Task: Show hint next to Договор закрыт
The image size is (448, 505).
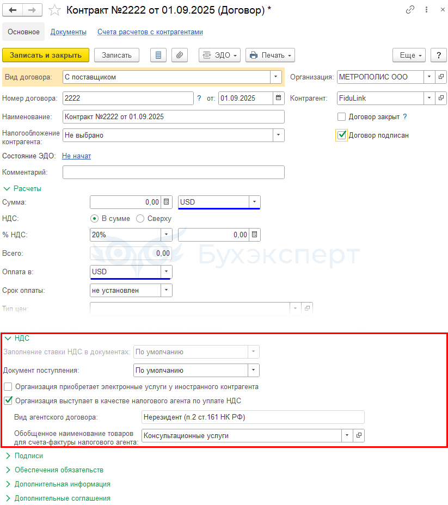Action: (405, 116)
